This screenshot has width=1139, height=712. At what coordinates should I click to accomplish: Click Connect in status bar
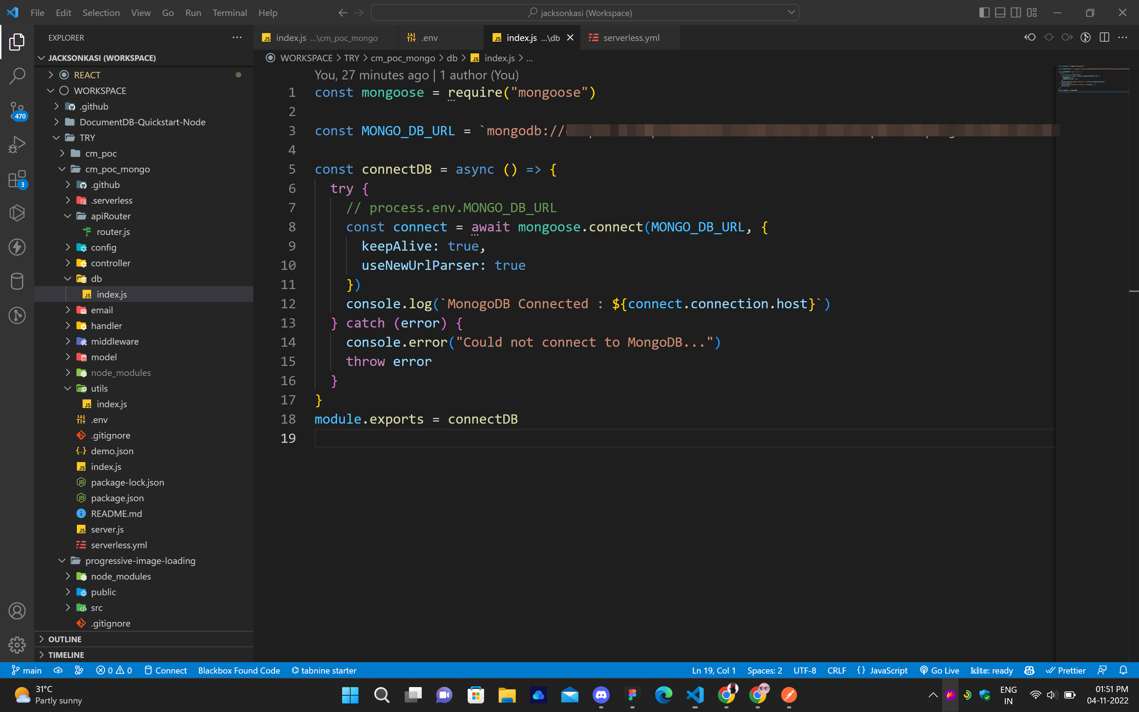pos(166,670)
